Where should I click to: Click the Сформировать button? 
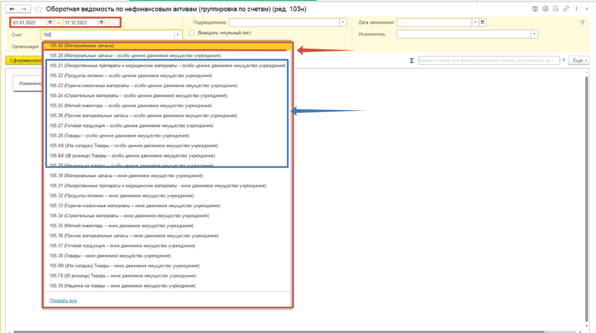coord(24,60)
